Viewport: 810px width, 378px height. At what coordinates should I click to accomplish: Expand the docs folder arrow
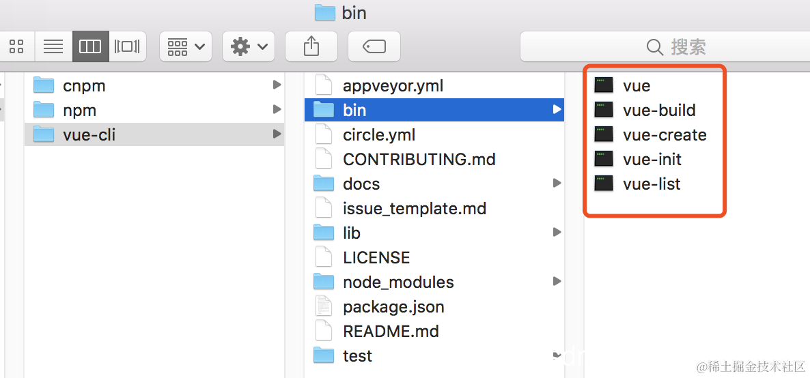pyautogui.click(x=557, y=183)
